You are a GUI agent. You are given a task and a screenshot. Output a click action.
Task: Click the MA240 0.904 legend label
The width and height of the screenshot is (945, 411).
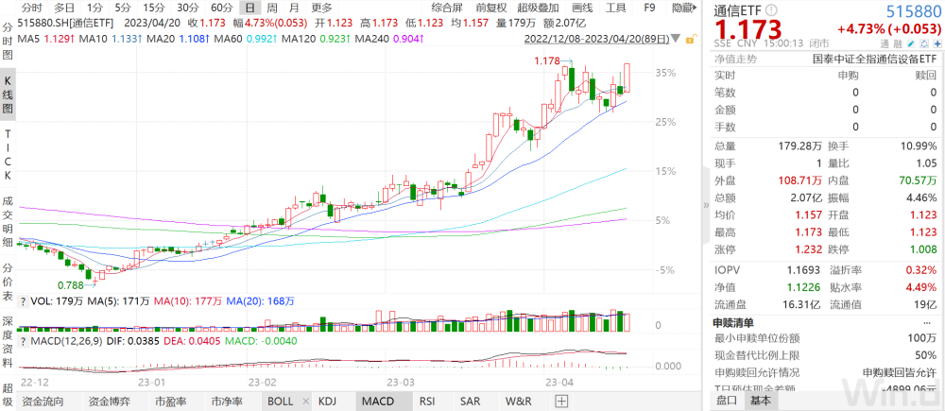[x=388, y=39]
